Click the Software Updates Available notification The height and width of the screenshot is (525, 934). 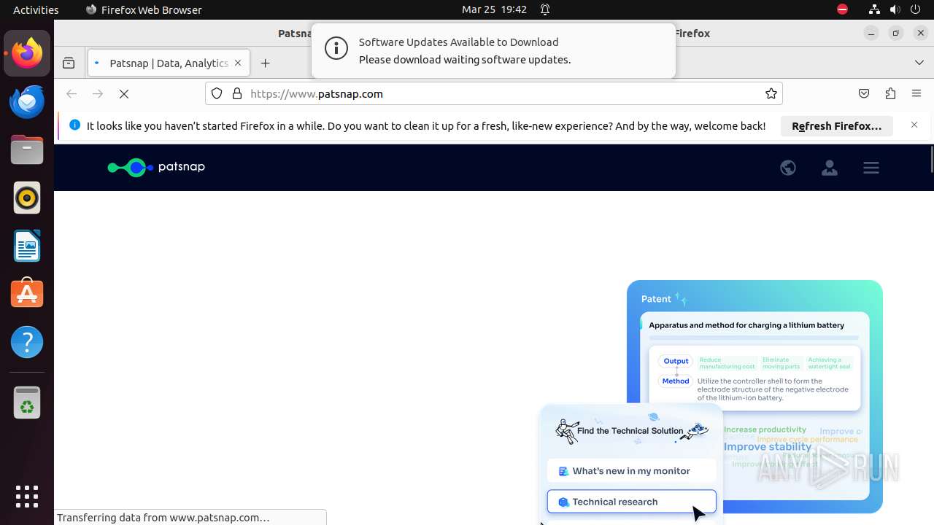(493, 50)
